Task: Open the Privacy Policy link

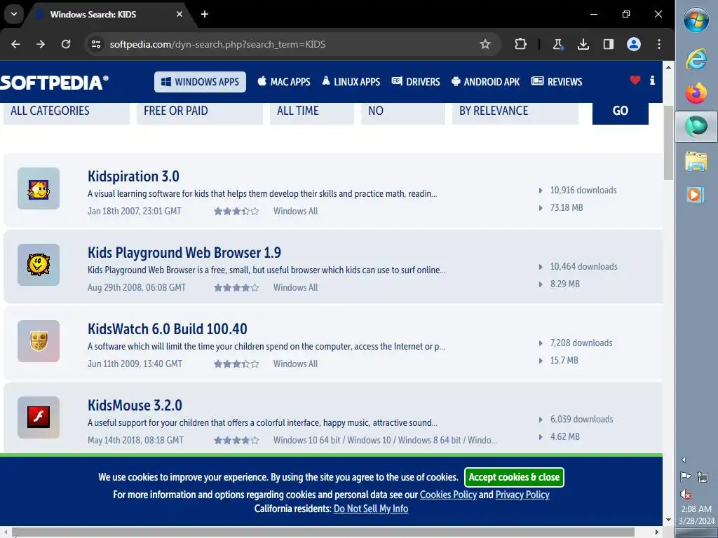Action: 522,495
